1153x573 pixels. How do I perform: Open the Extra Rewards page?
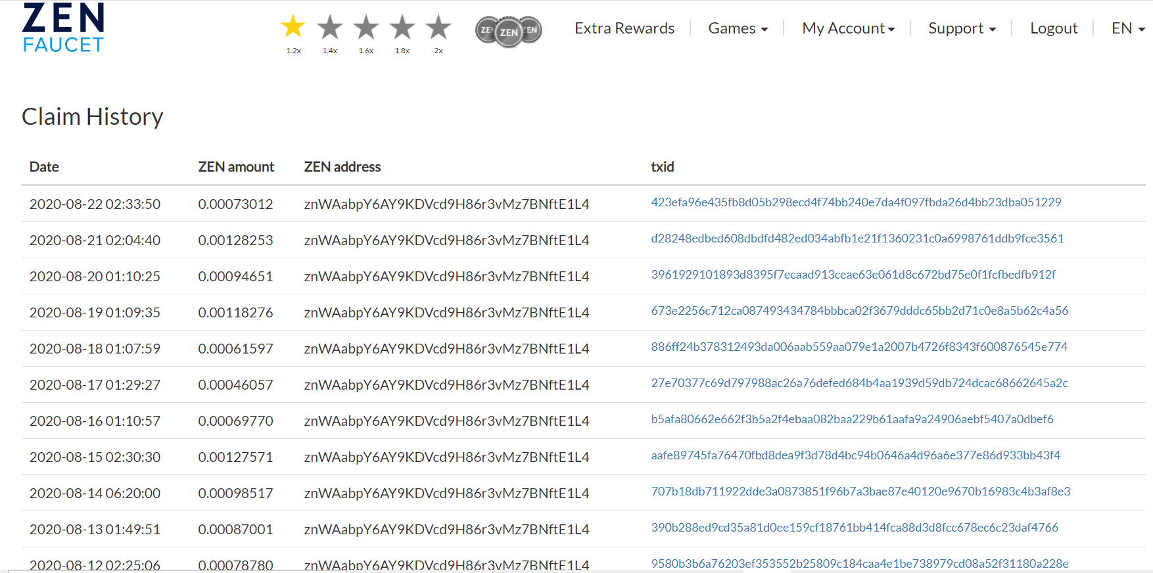click(624, 28)
